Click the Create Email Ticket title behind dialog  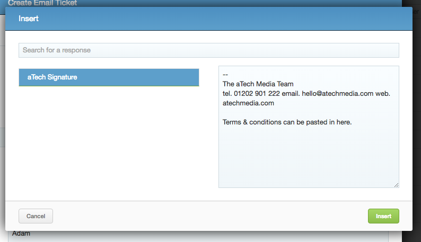click(x=42, y=3)
